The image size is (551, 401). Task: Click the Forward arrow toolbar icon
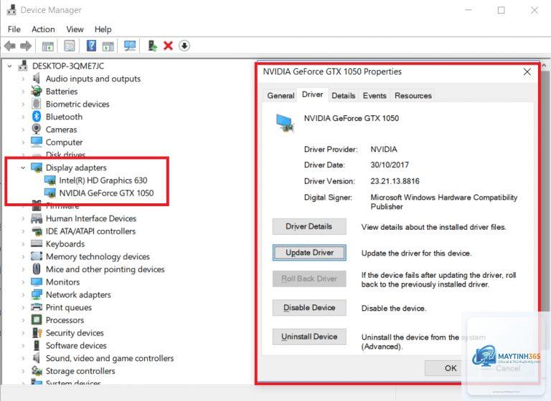click(x=26, y=46)
